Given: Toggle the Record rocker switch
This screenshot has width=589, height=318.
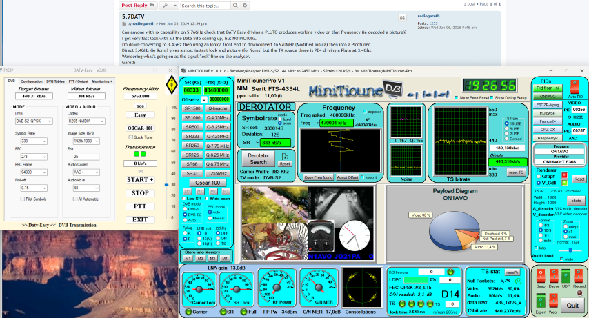Looking at the screenshot, I should point(579,276).
